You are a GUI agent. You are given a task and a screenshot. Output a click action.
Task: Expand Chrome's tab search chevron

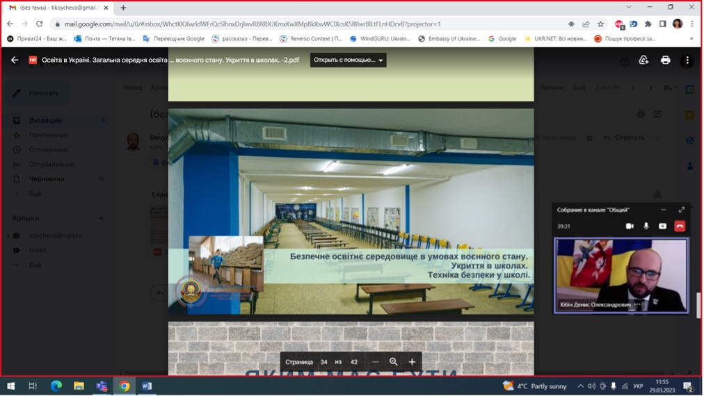(x=629, y=8)
